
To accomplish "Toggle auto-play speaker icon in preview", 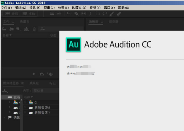I will (50, 74).
